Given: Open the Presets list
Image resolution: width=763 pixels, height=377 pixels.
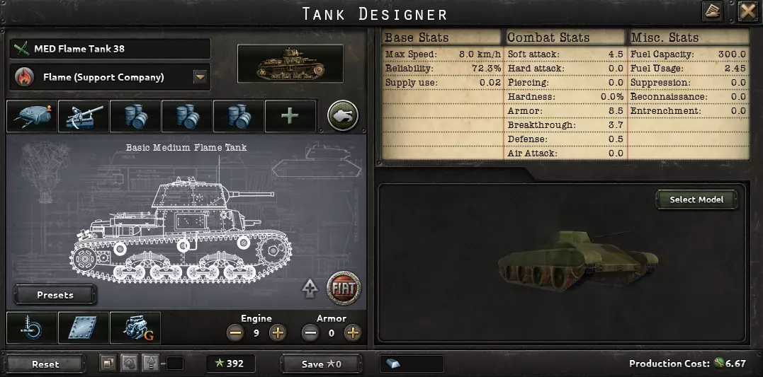Looking at the screenshot, I should pyautogui.click(x=55, y=295).
